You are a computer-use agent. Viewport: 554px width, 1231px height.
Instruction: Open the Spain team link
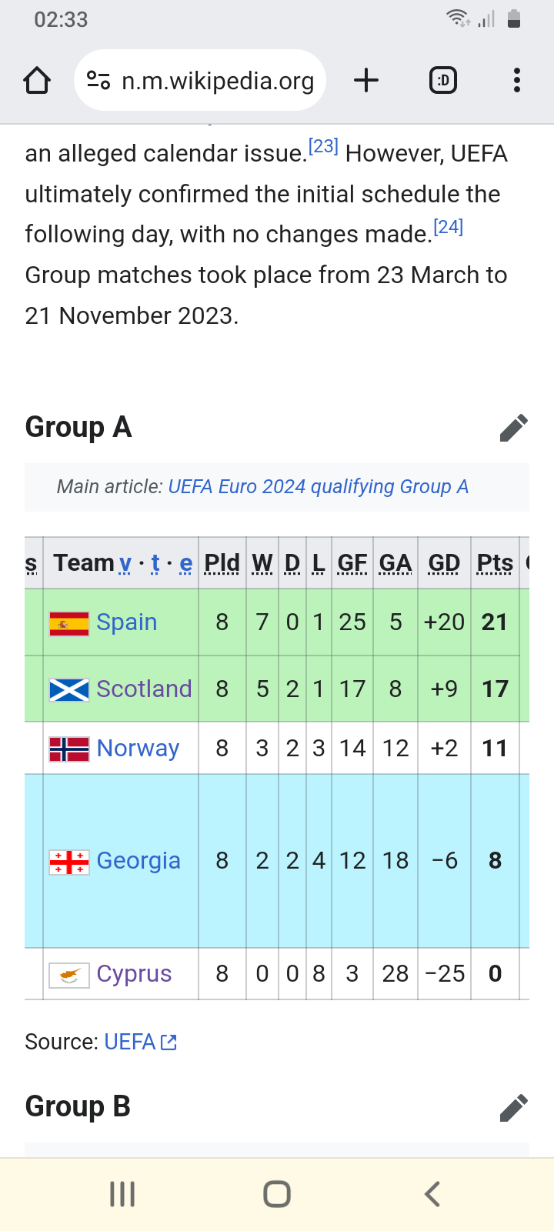click(126, 622)
